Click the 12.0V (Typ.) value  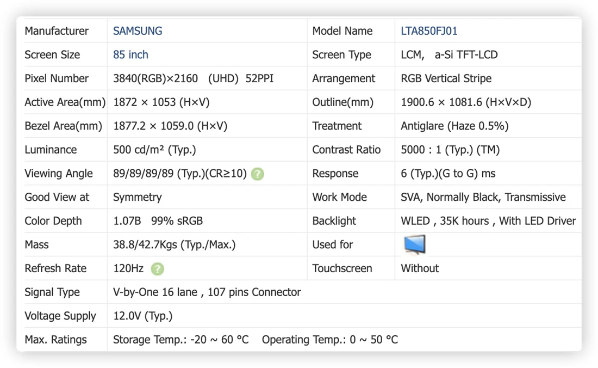click(x=142, y=316)
